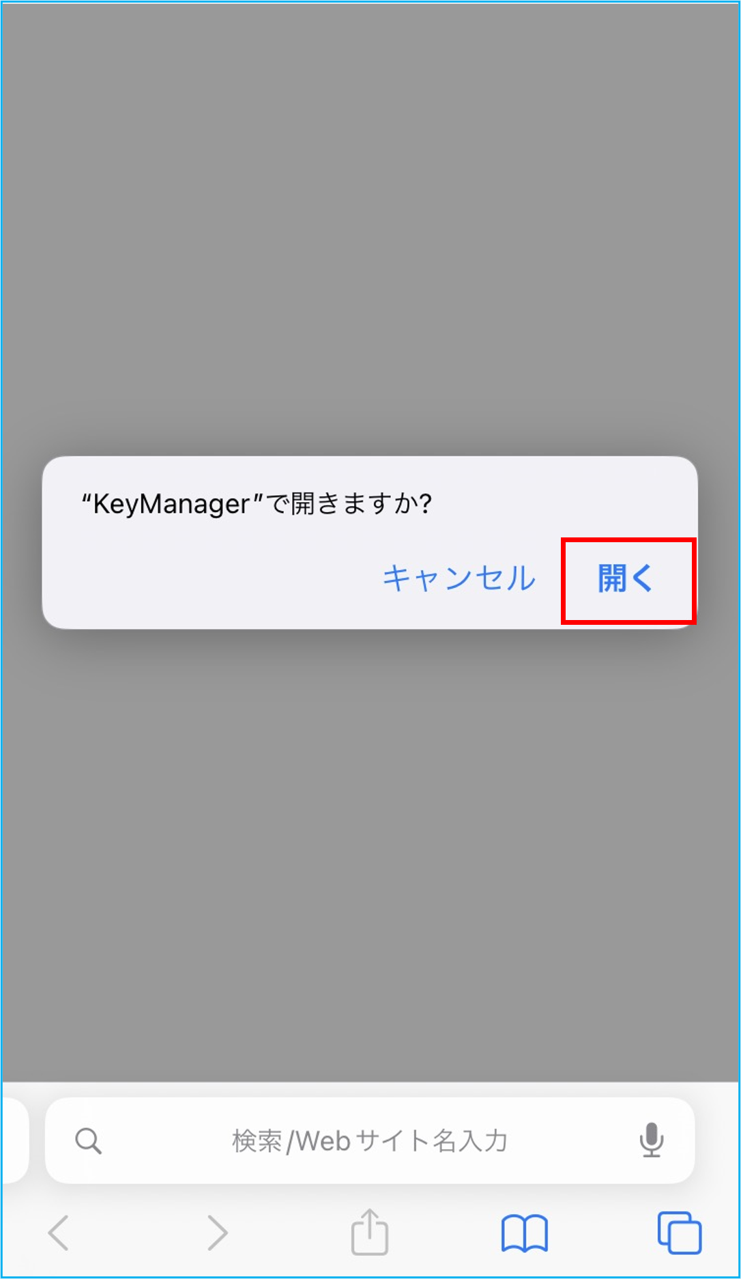Tap the dimmed gray page below the dialog
The height and width of the screenshot is (1279, 741).
(x=370, y=854)
